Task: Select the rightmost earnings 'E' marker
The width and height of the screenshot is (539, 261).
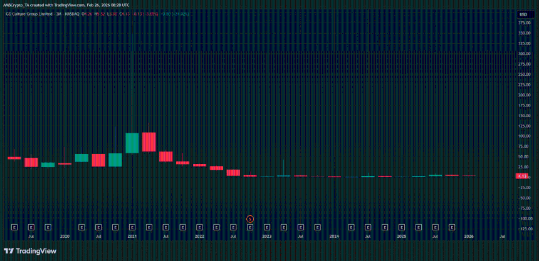Action: click(469, 227)
